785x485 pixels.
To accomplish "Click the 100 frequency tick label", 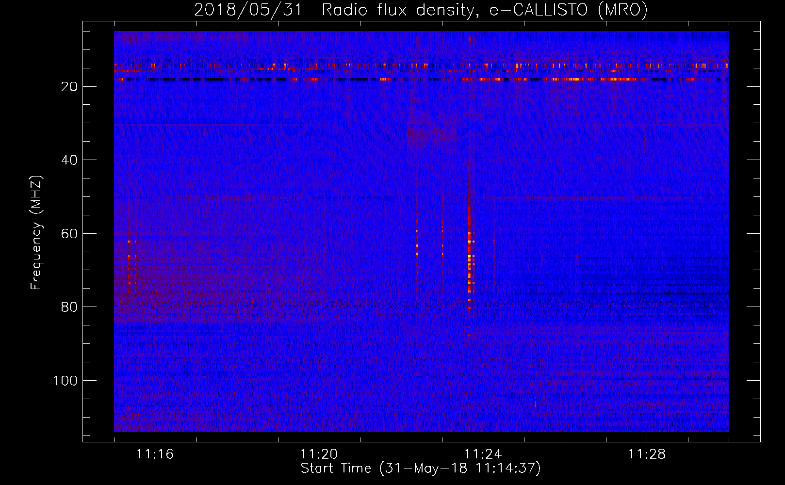I will [x=65, y=381].
